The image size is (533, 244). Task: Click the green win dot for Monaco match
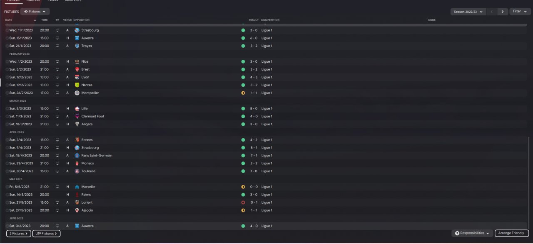[243, 163]
